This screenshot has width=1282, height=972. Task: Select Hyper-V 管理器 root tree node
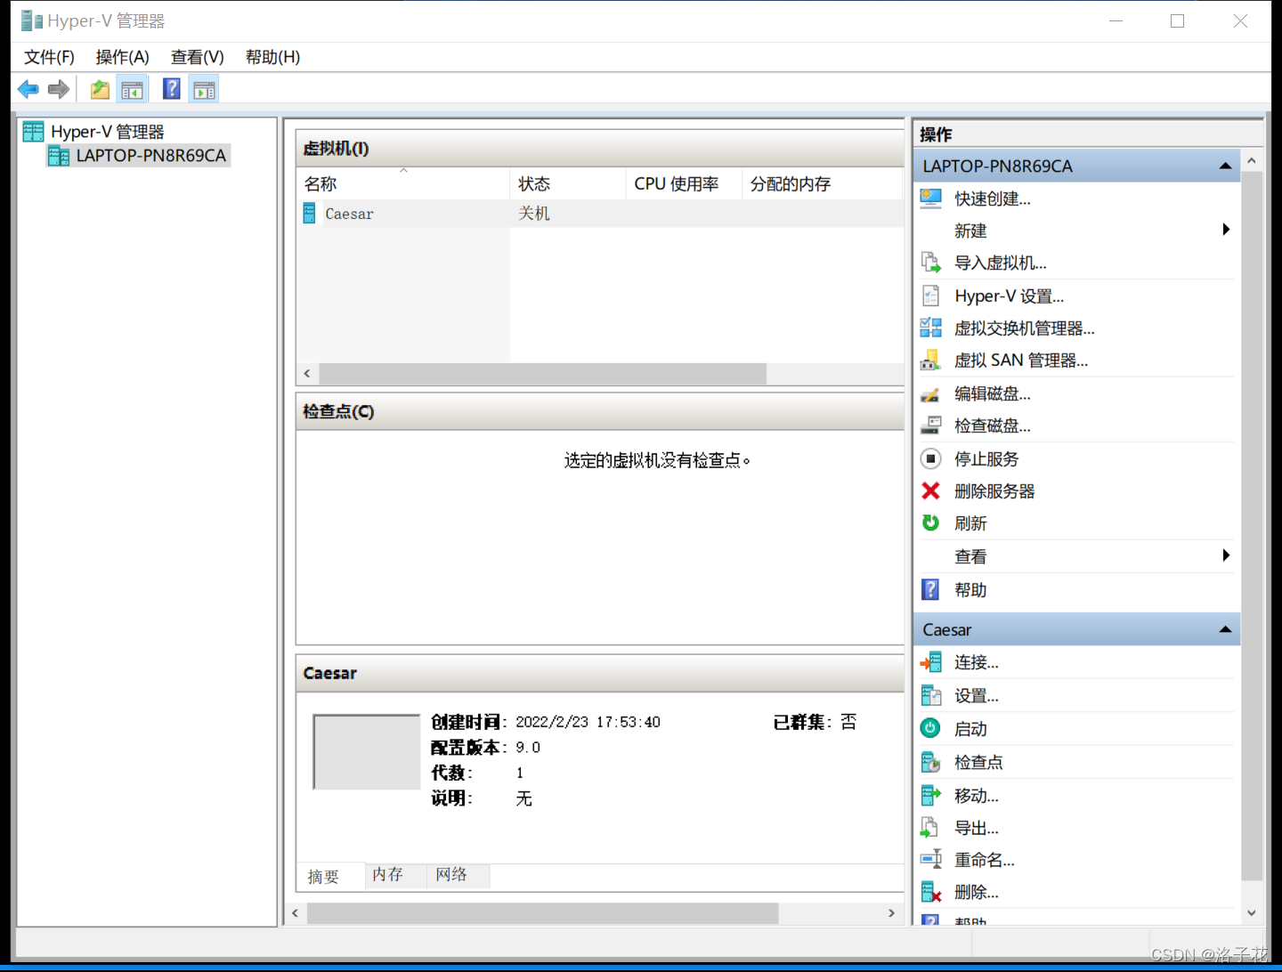(x=108, y=132)
